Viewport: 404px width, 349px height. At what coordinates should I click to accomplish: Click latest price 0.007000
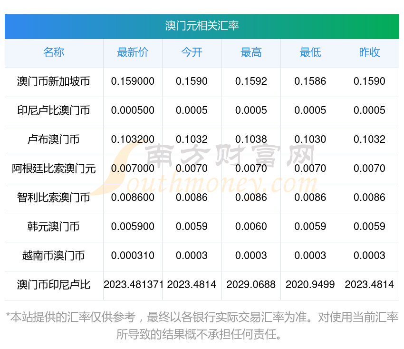click(133, 168)
